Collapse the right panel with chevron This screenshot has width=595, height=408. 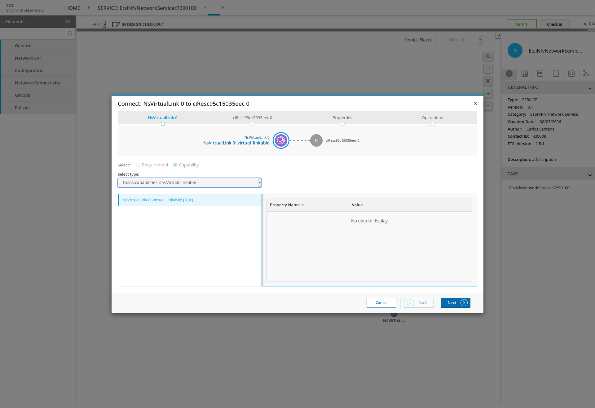coord(499,35)
